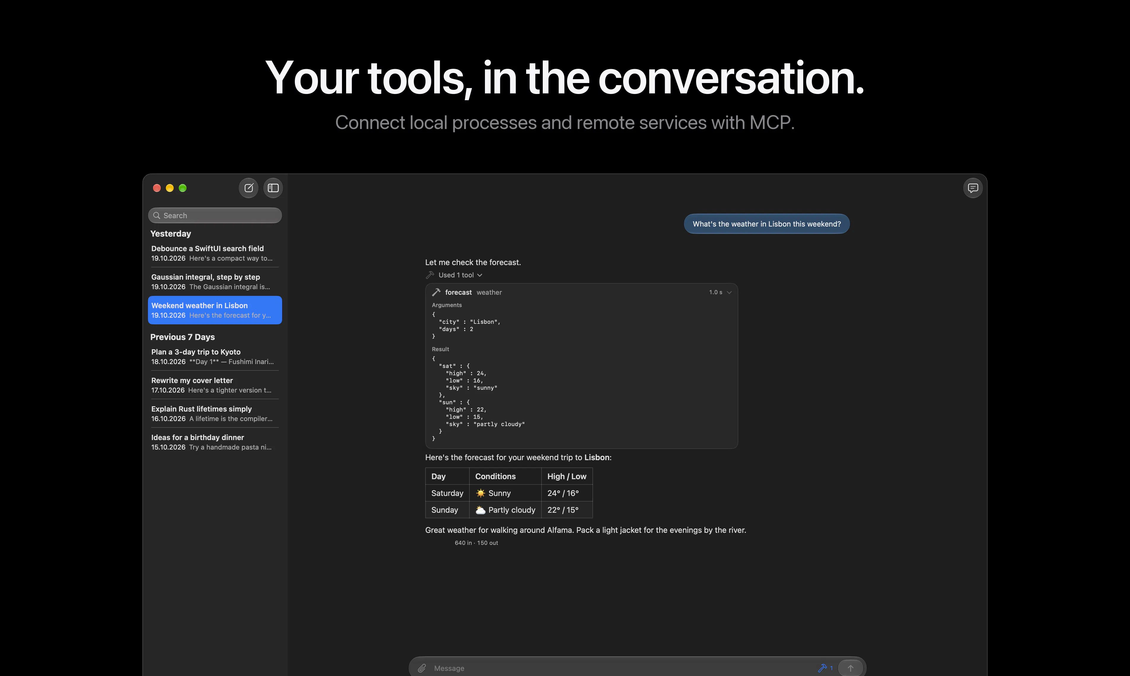Click the Arguments label in tool card
This screenshot has width=1130, height=676.
447,305
